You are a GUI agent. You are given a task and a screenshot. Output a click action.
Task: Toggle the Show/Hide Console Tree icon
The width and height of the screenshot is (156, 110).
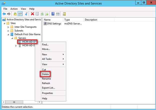coord(20,14)
